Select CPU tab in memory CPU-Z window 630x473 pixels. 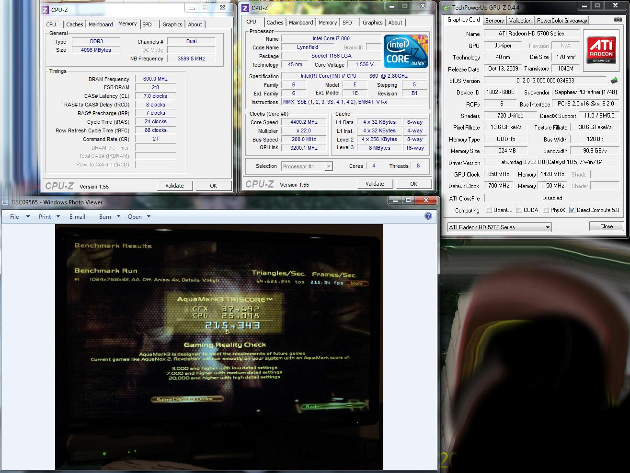[x=51, y=24]
